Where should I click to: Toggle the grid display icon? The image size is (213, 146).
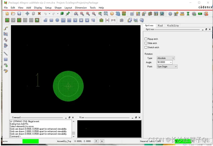click(132, 14)
